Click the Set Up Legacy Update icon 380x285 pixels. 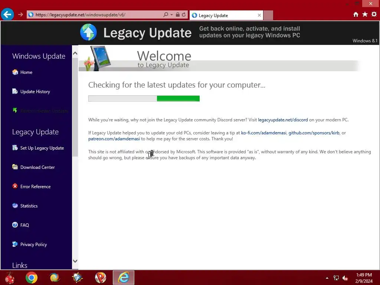pyautogui.click(x=15, y=148)
